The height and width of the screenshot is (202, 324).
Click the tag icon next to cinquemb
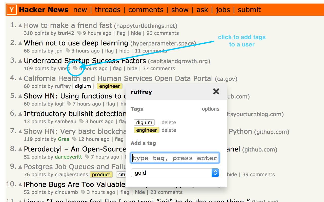click(83, 192)
